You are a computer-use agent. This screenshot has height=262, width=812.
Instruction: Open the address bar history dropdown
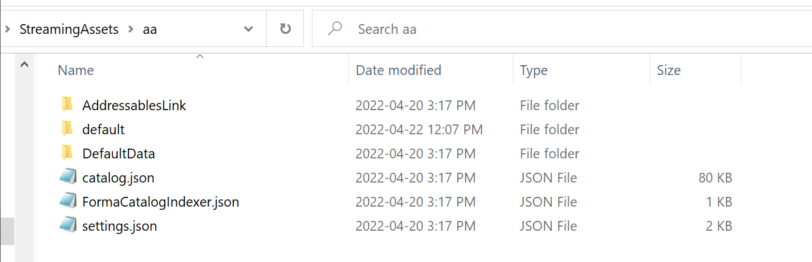click(248, 29)
